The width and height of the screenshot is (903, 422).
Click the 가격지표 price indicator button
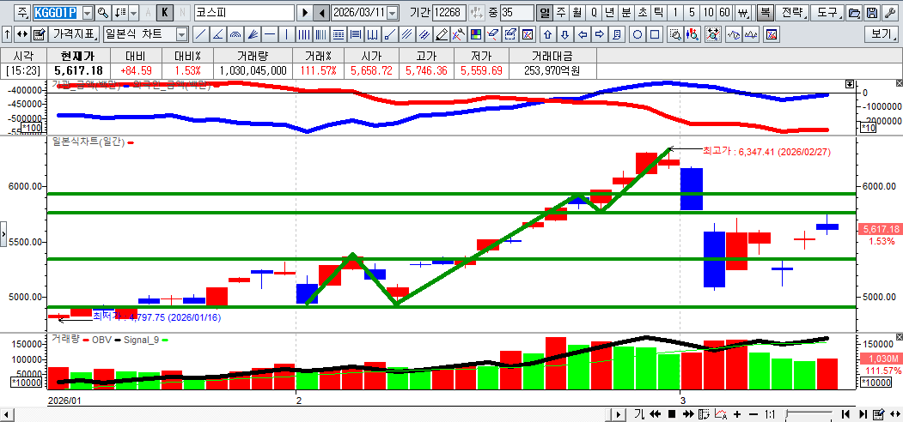click(74, 34)
